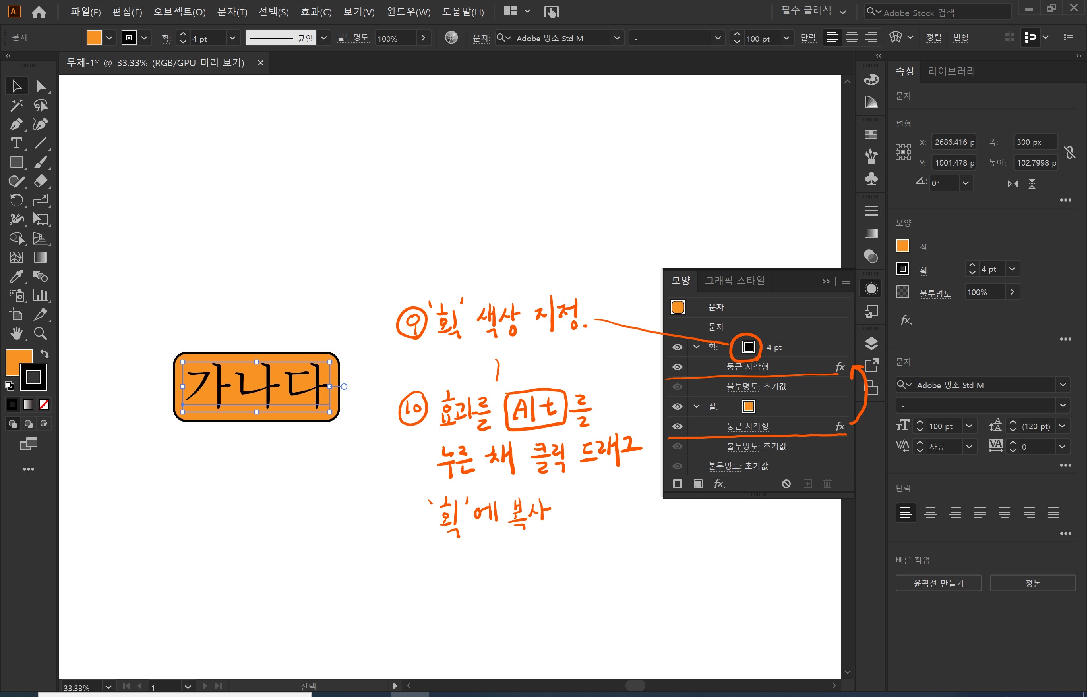Open the 효과(C) menu
This screenshot has height=697, width=1092.
[316, 12]
